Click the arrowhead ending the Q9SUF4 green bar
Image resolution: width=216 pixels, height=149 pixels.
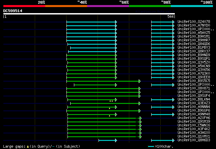coord(140,96)
